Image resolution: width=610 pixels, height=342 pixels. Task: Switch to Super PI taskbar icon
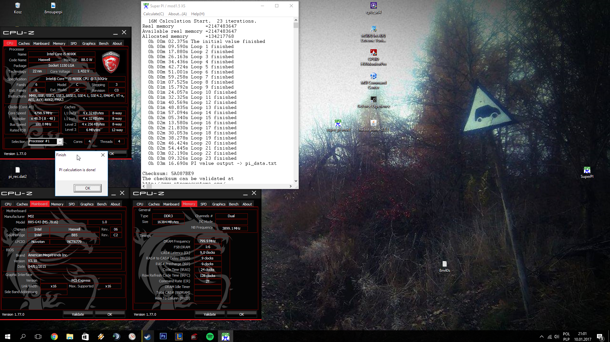(x=225, y=336)
